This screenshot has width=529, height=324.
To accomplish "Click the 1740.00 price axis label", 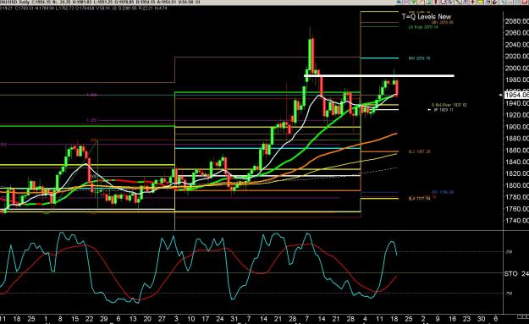I will tap(516, 221).
